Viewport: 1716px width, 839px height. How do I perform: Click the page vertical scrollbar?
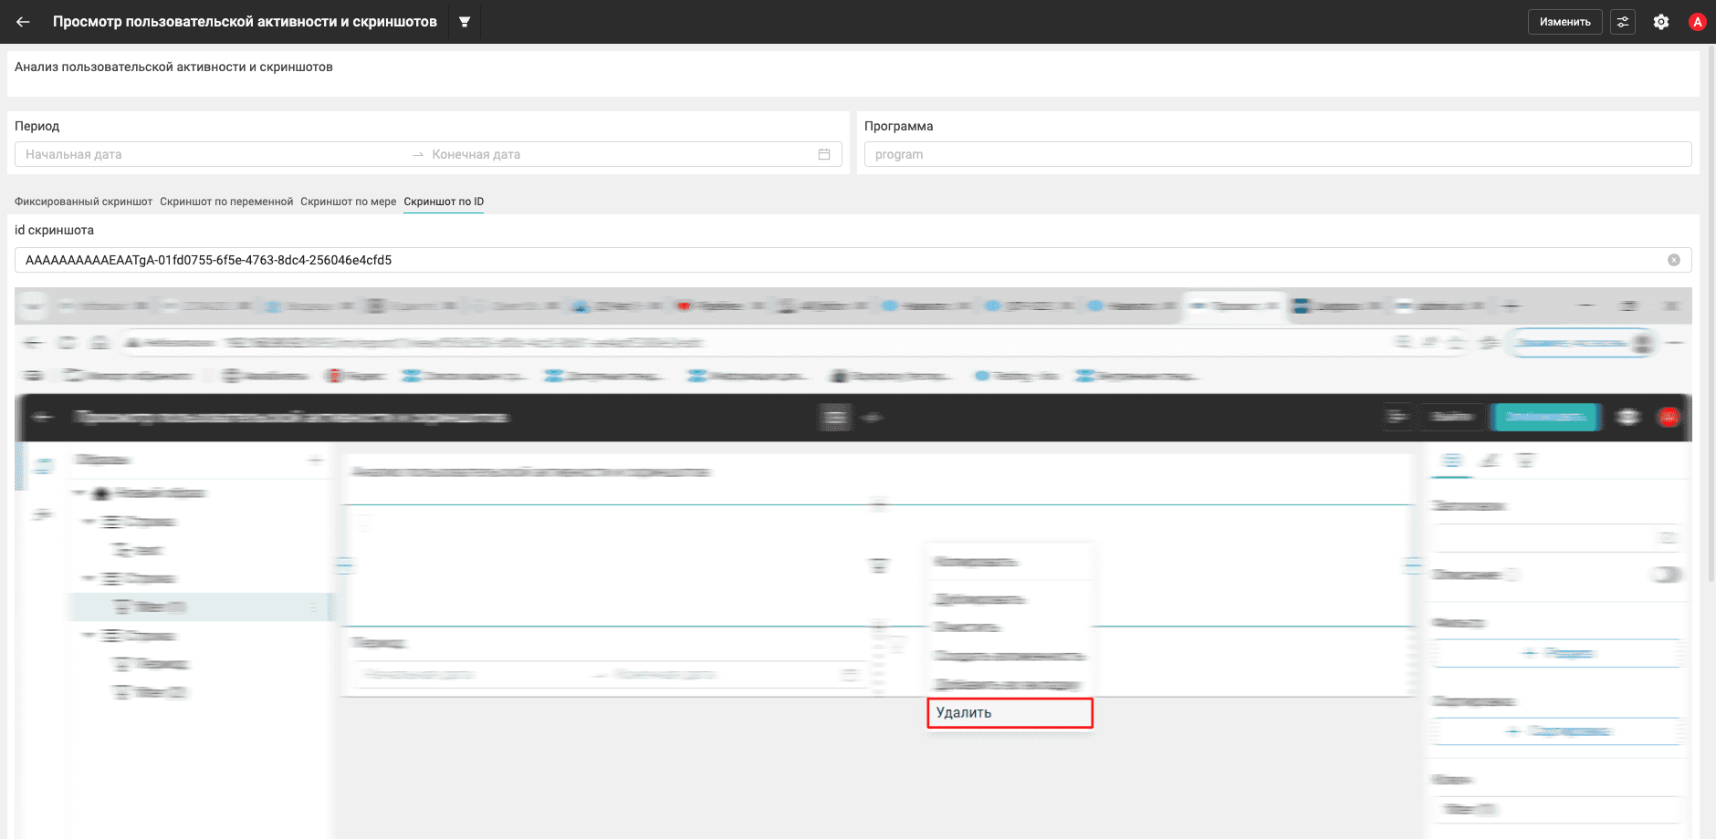tap(1711, 319)
